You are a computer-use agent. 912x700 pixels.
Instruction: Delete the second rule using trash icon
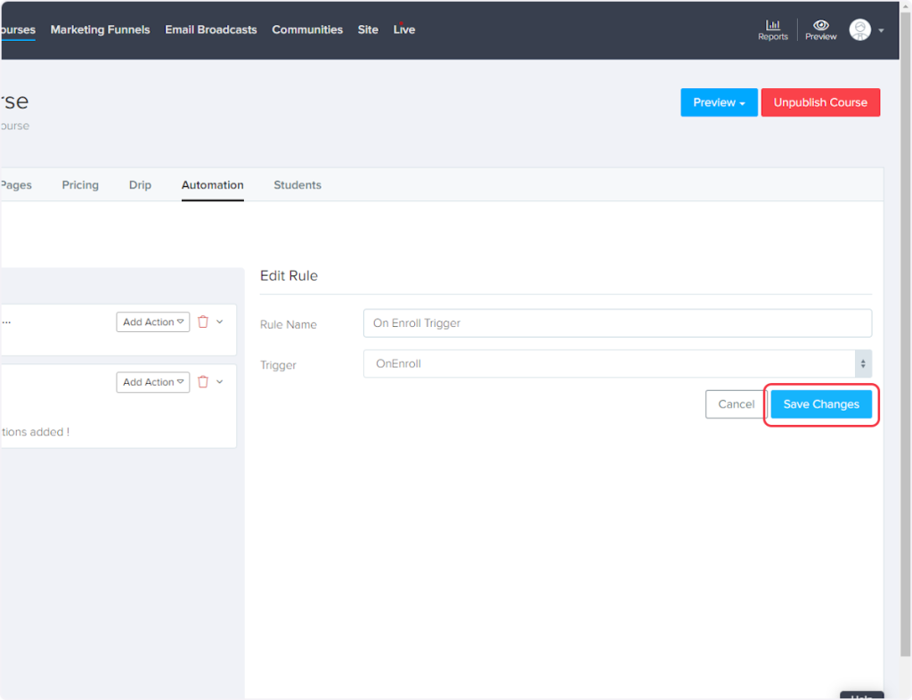[x=203, y=382]
